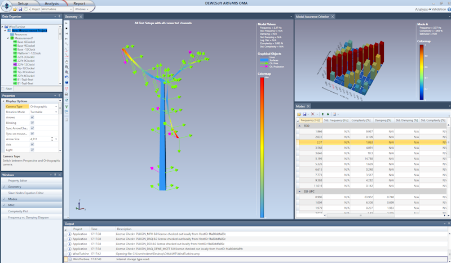
Task: Stop animation with the square icon in Geometry toolbar
Action: pos(67,29)
